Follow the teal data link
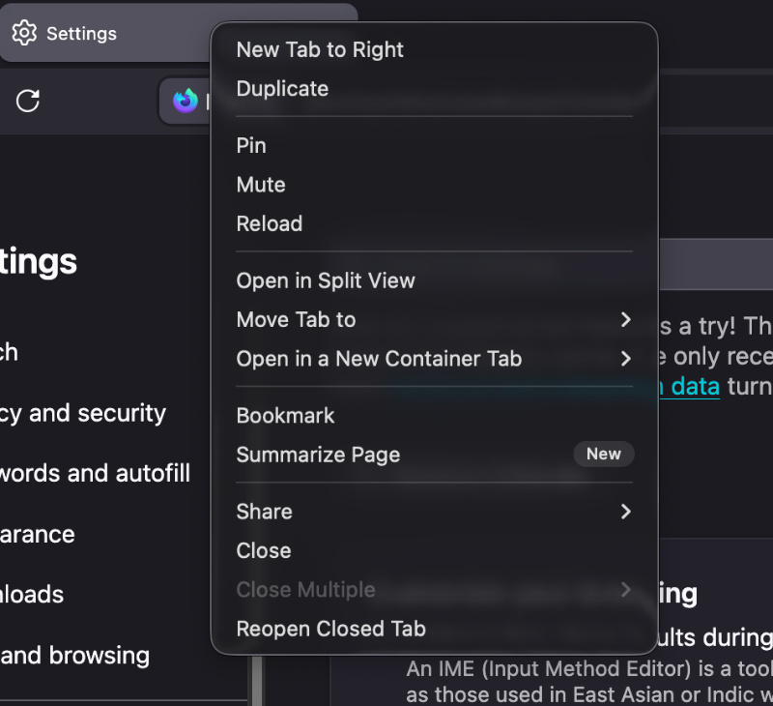The image size is (773, 706). tap(690, 386)
